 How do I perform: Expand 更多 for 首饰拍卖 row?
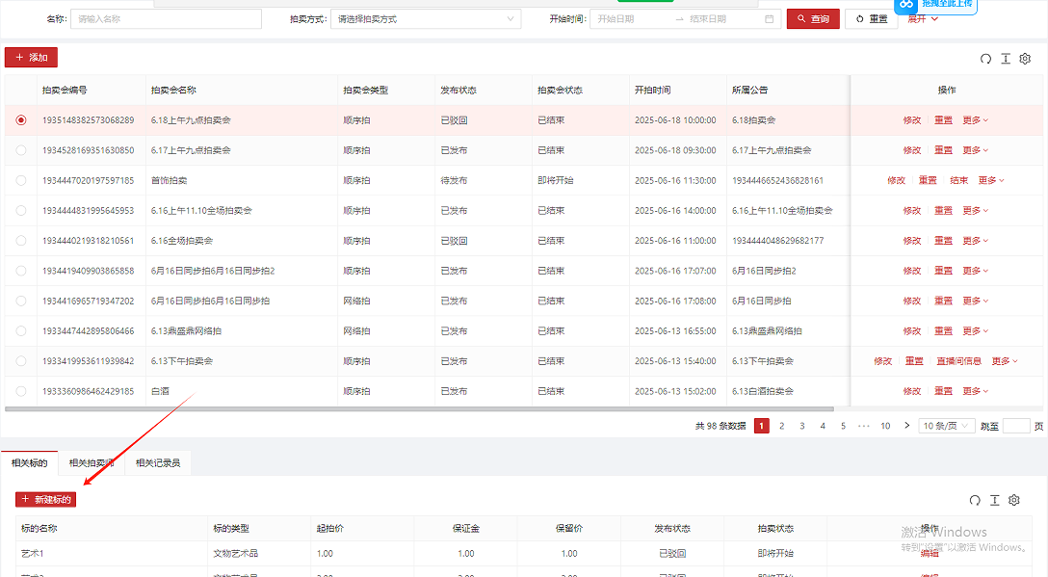(991, 180)
